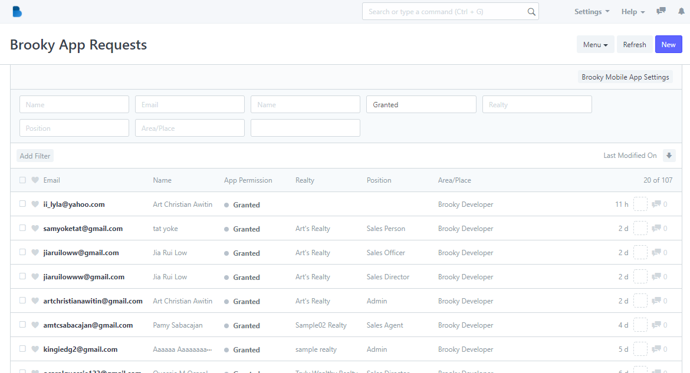
Task: Click the search magnifier icon
Action: pos(531,12)
